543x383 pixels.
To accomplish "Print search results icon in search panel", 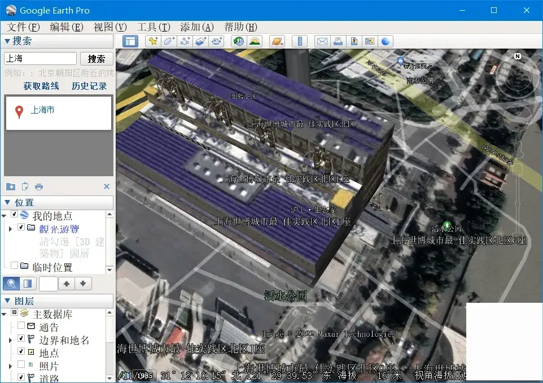I will click(39, 187).
